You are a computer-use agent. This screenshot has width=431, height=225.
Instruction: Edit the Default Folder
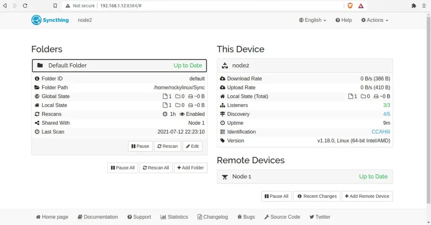(x=192, y=146)
